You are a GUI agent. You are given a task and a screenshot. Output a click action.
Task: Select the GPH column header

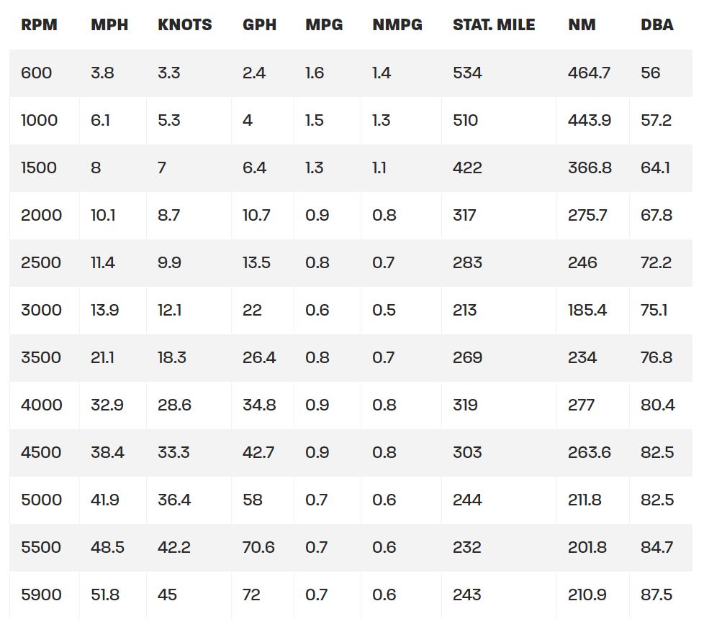click(259, 25)
